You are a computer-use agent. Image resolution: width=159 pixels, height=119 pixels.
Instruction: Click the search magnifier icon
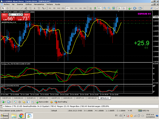(152, 8)
